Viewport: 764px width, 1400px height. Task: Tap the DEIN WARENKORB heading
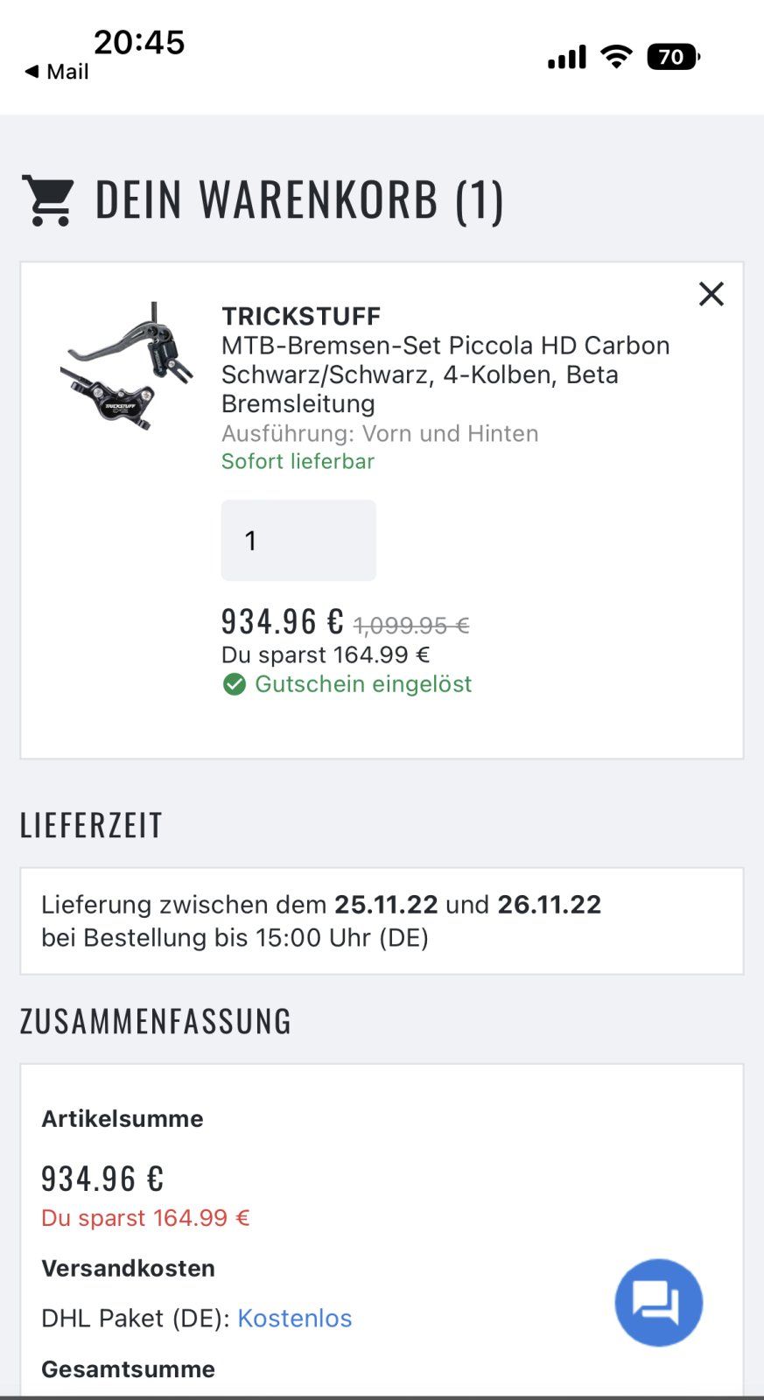299,200
